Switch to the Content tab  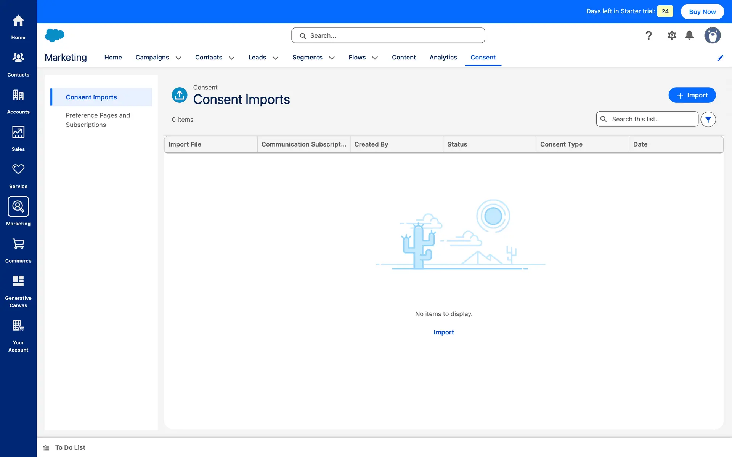coord(404,57)
